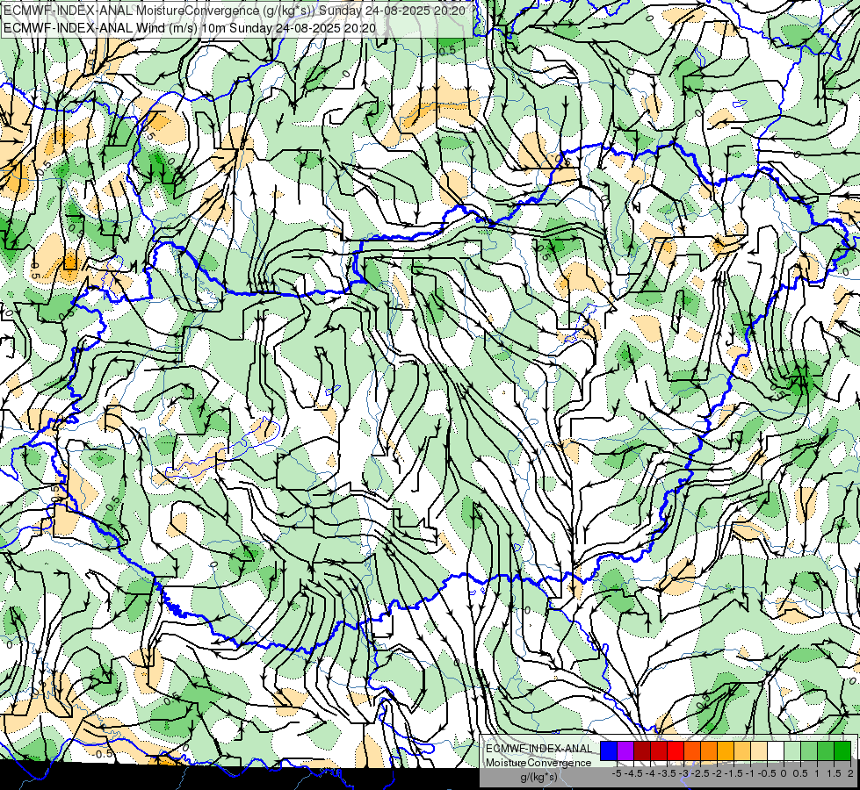Viewport: 860px width, 790px height.
Task: Click the darkest green swatch between 1.5 and 2
Action: [842, 750]
